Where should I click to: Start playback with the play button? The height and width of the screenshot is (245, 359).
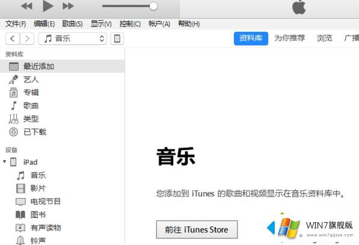point(48,6)
